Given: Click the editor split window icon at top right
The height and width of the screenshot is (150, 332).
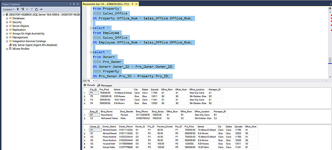Looking at the screenshot, I should pyautogui.click(x=330, y=8).
